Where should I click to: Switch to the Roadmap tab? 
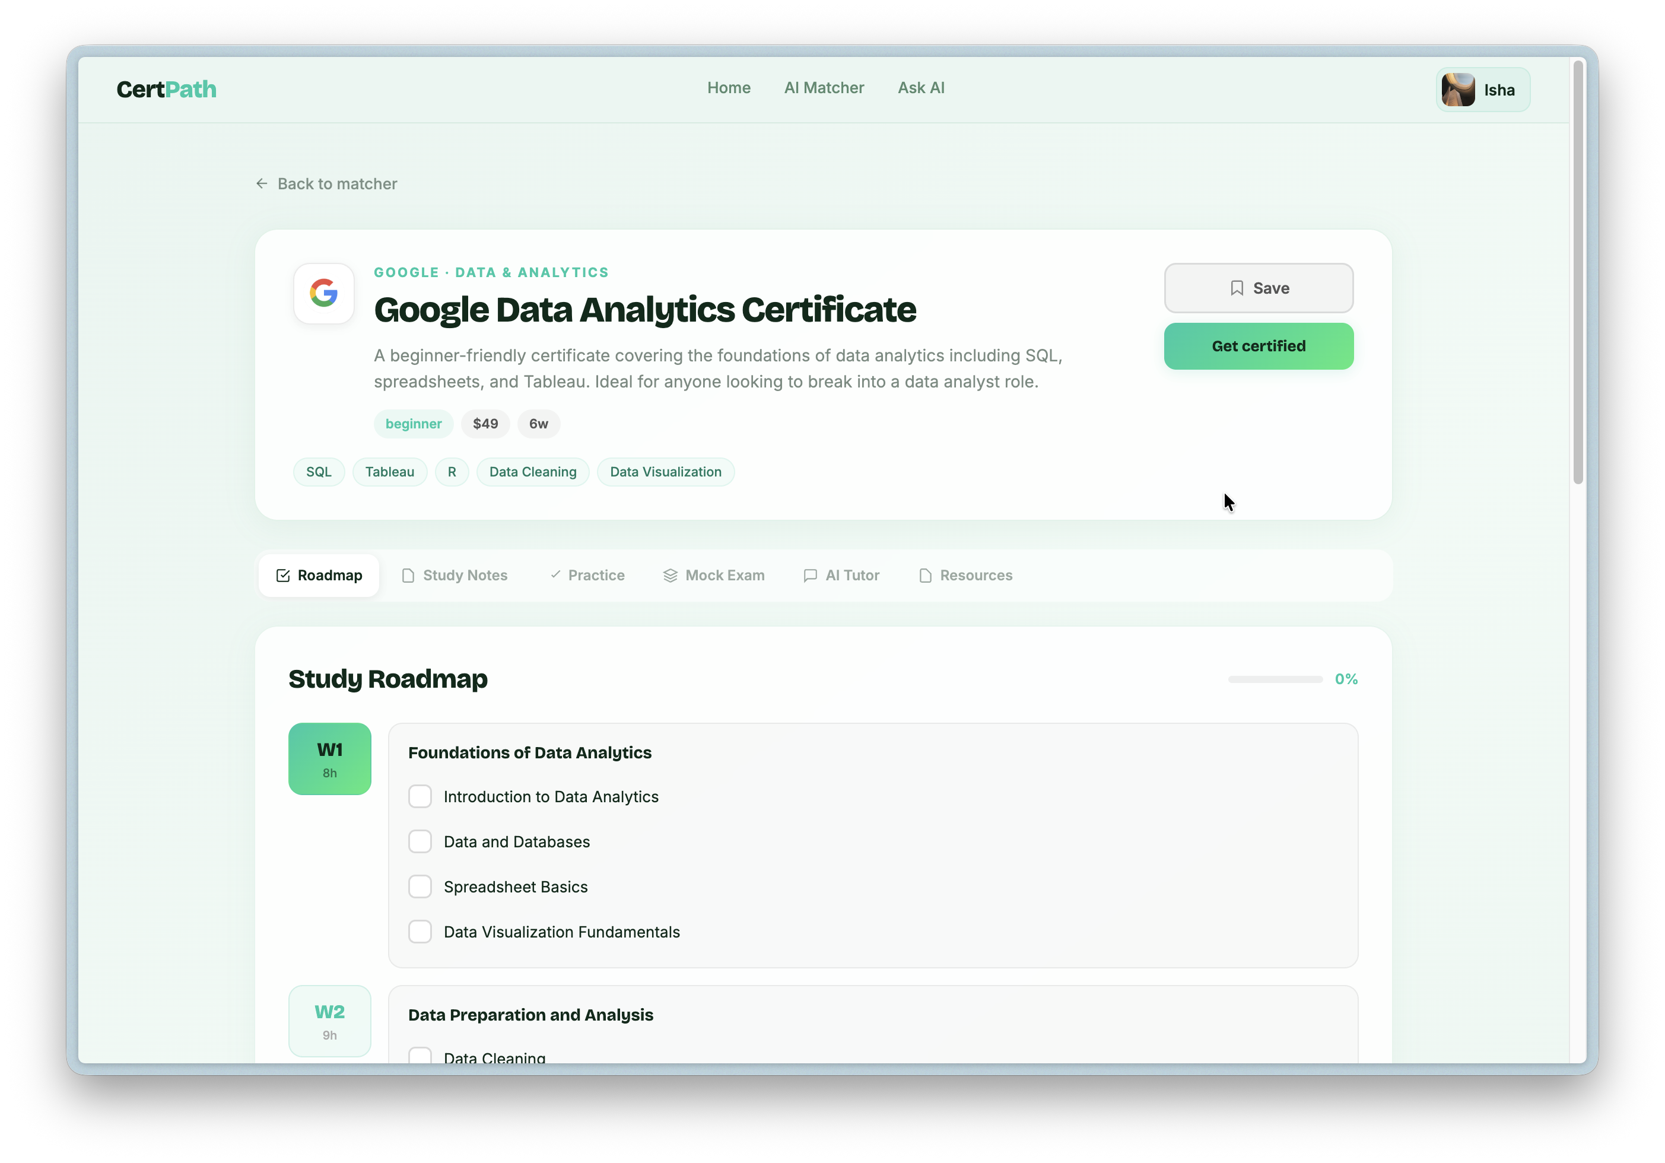click(x=319, y=575)
